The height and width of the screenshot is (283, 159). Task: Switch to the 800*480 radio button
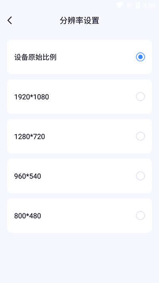(140, 215)
